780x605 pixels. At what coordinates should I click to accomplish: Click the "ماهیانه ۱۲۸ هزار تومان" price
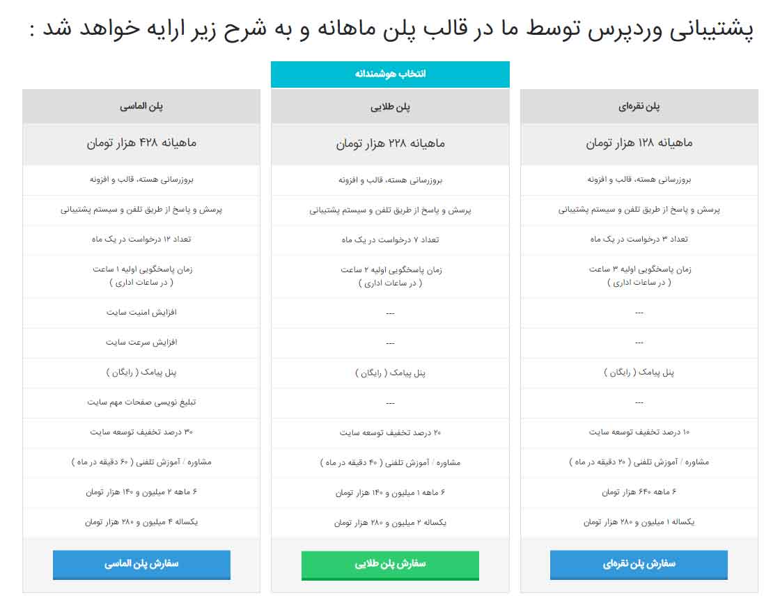point(639,143)
